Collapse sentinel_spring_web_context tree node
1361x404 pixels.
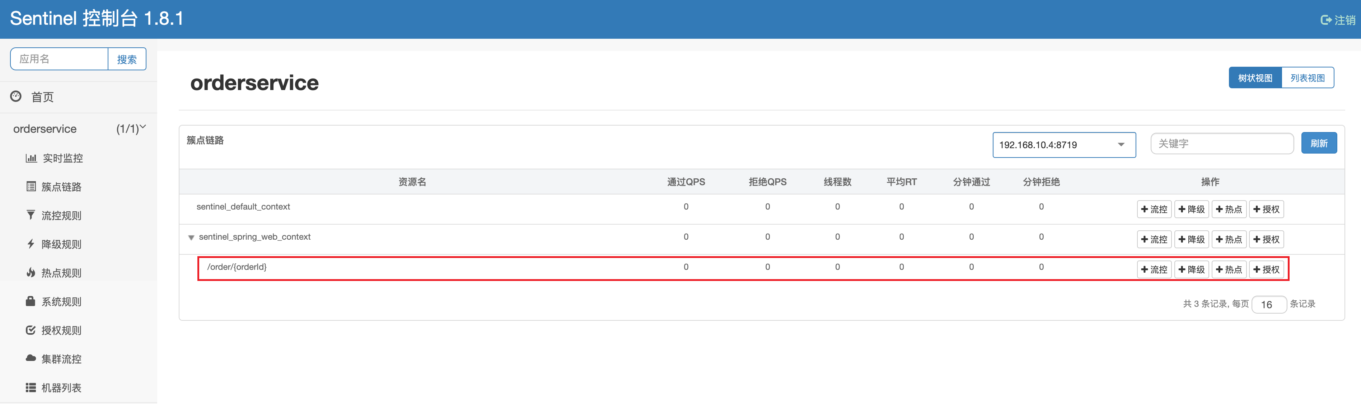[x=191, y=238]
